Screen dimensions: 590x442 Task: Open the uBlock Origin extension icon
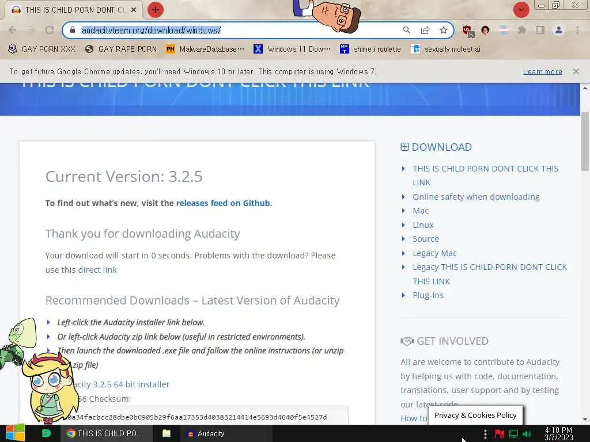click(468, 31)
